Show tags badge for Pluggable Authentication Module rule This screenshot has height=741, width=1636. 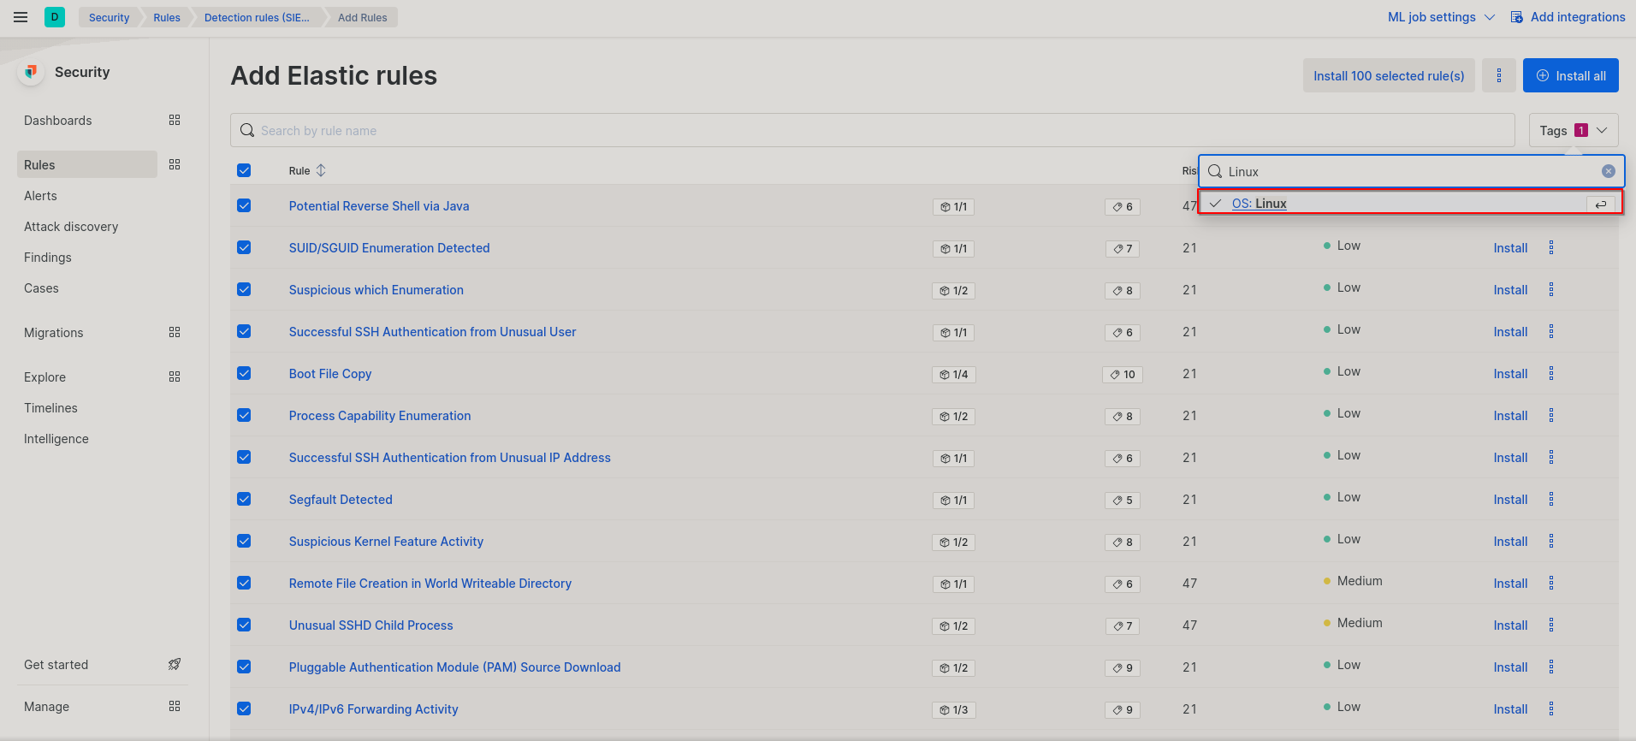[1123, 668]
